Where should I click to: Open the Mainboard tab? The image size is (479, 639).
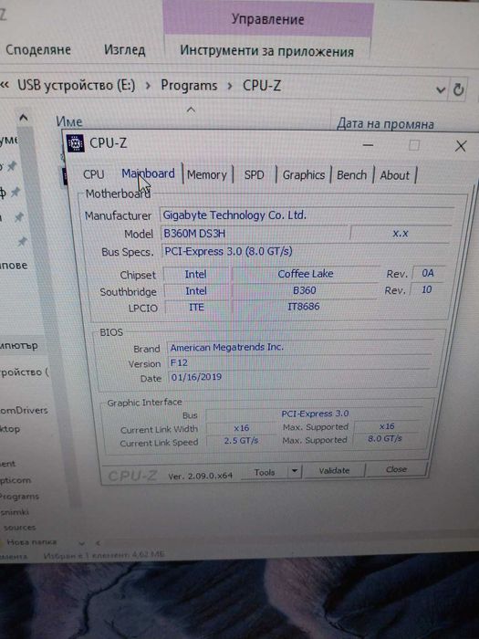148,174
